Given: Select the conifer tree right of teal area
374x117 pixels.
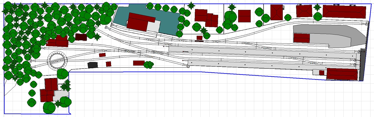Looking at the screenshot, I should (x=191, y=6).
